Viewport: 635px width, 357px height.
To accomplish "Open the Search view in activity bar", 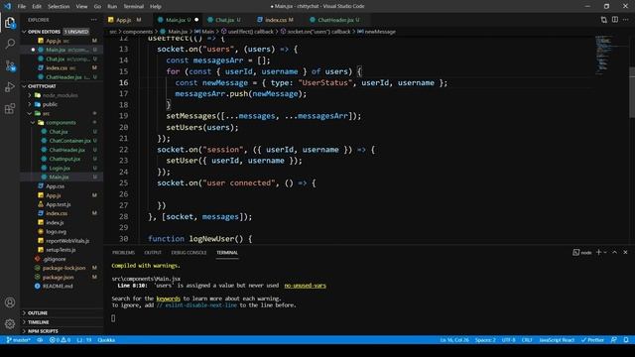I will (10, 44).
